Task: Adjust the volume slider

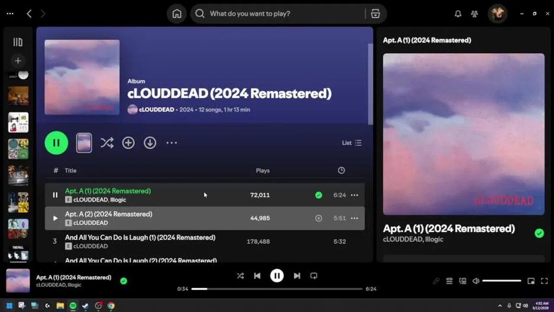Action: 502,281
